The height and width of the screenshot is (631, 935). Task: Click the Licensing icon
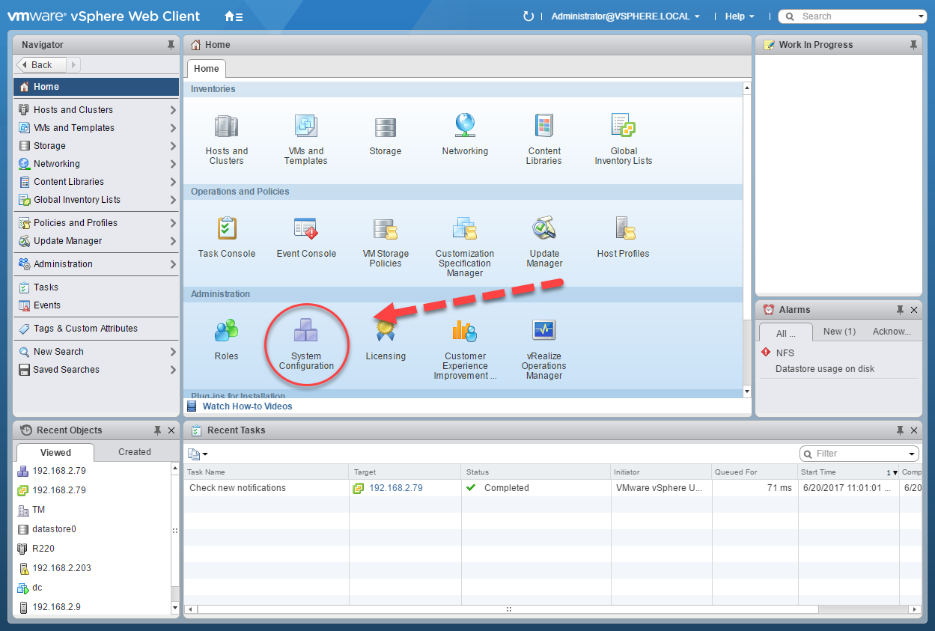[386, 329]
